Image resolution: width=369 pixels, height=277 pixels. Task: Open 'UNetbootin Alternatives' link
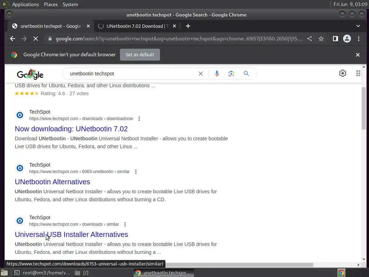coord(52,182)
